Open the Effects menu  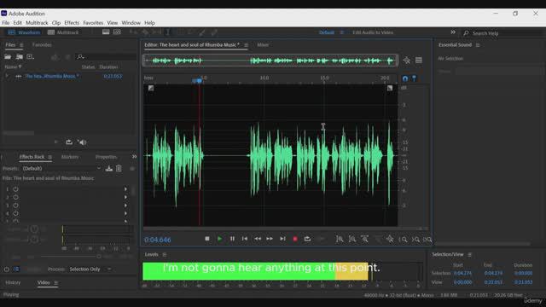coord(72,23)
